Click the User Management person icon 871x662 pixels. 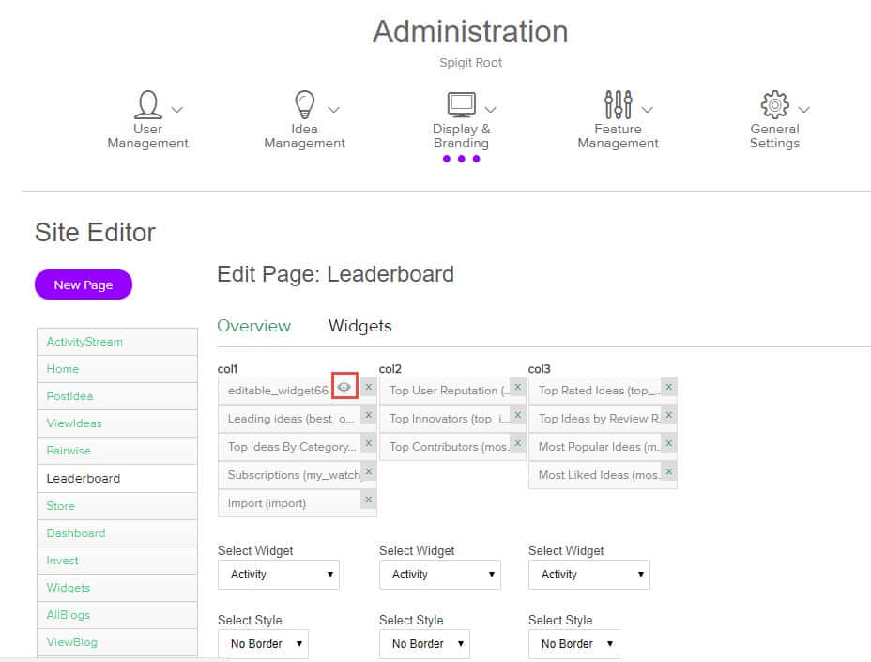[x=147, y=103]
